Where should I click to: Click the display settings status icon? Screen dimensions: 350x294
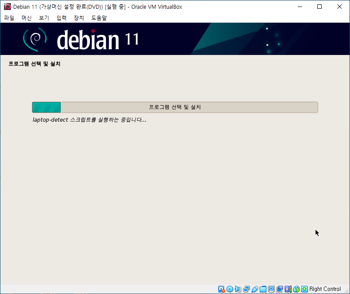point(271,289)
